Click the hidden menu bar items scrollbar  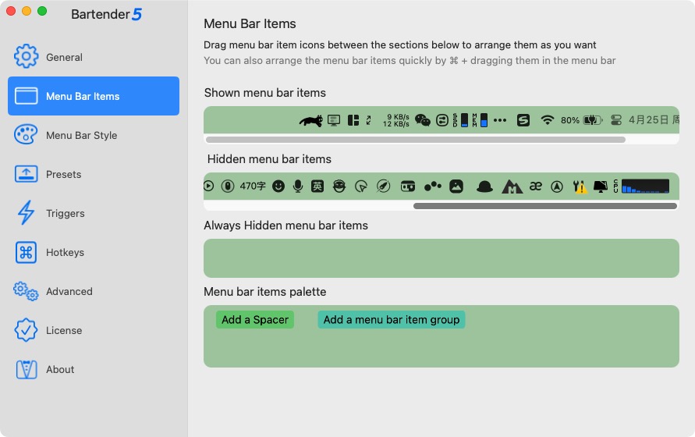(x=545, y=206)
